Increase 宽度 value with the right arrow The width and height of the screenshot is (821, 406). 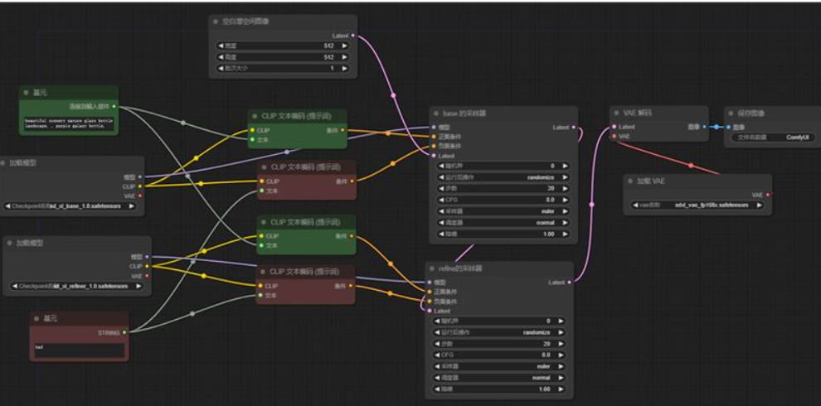coord(343,46)
